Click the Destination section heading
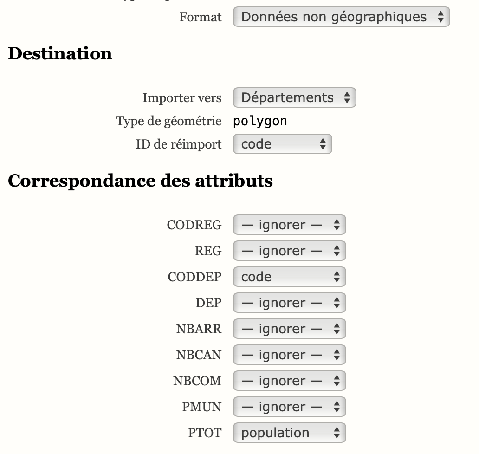The image size is (479, 454). pyautogui.click(x=60, y=54)
